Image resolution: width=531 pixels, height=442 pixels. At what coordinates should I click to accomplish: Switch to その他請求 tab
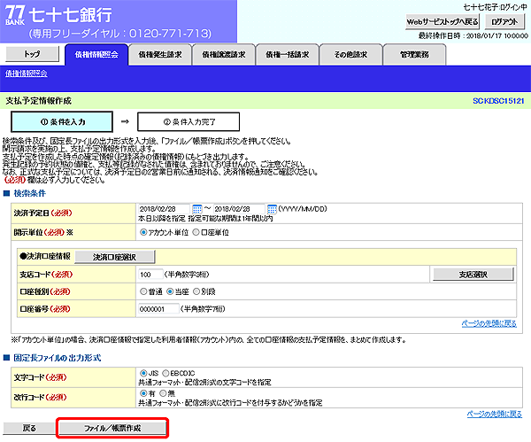tap(350, 55)
